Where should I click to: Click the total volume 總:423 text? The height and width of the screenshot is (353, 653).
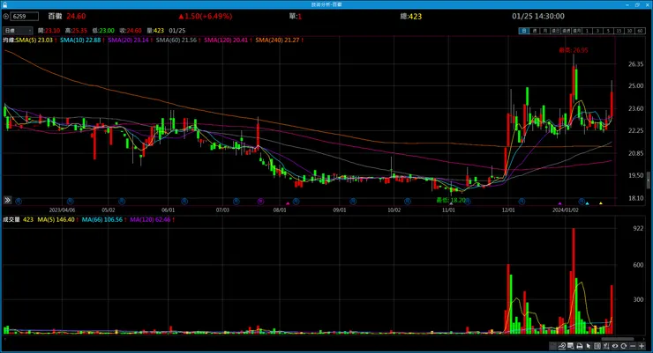coord(411,16)
